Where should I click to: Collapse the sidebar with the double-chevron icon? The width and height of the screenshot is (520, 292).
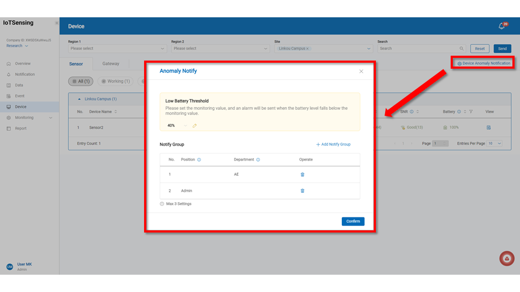[x=56, y=23]
